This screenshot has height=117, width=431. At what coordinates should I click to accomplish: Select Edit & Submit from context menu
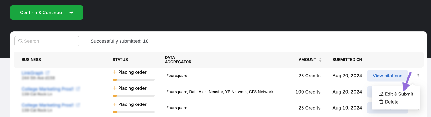(396, 94)
